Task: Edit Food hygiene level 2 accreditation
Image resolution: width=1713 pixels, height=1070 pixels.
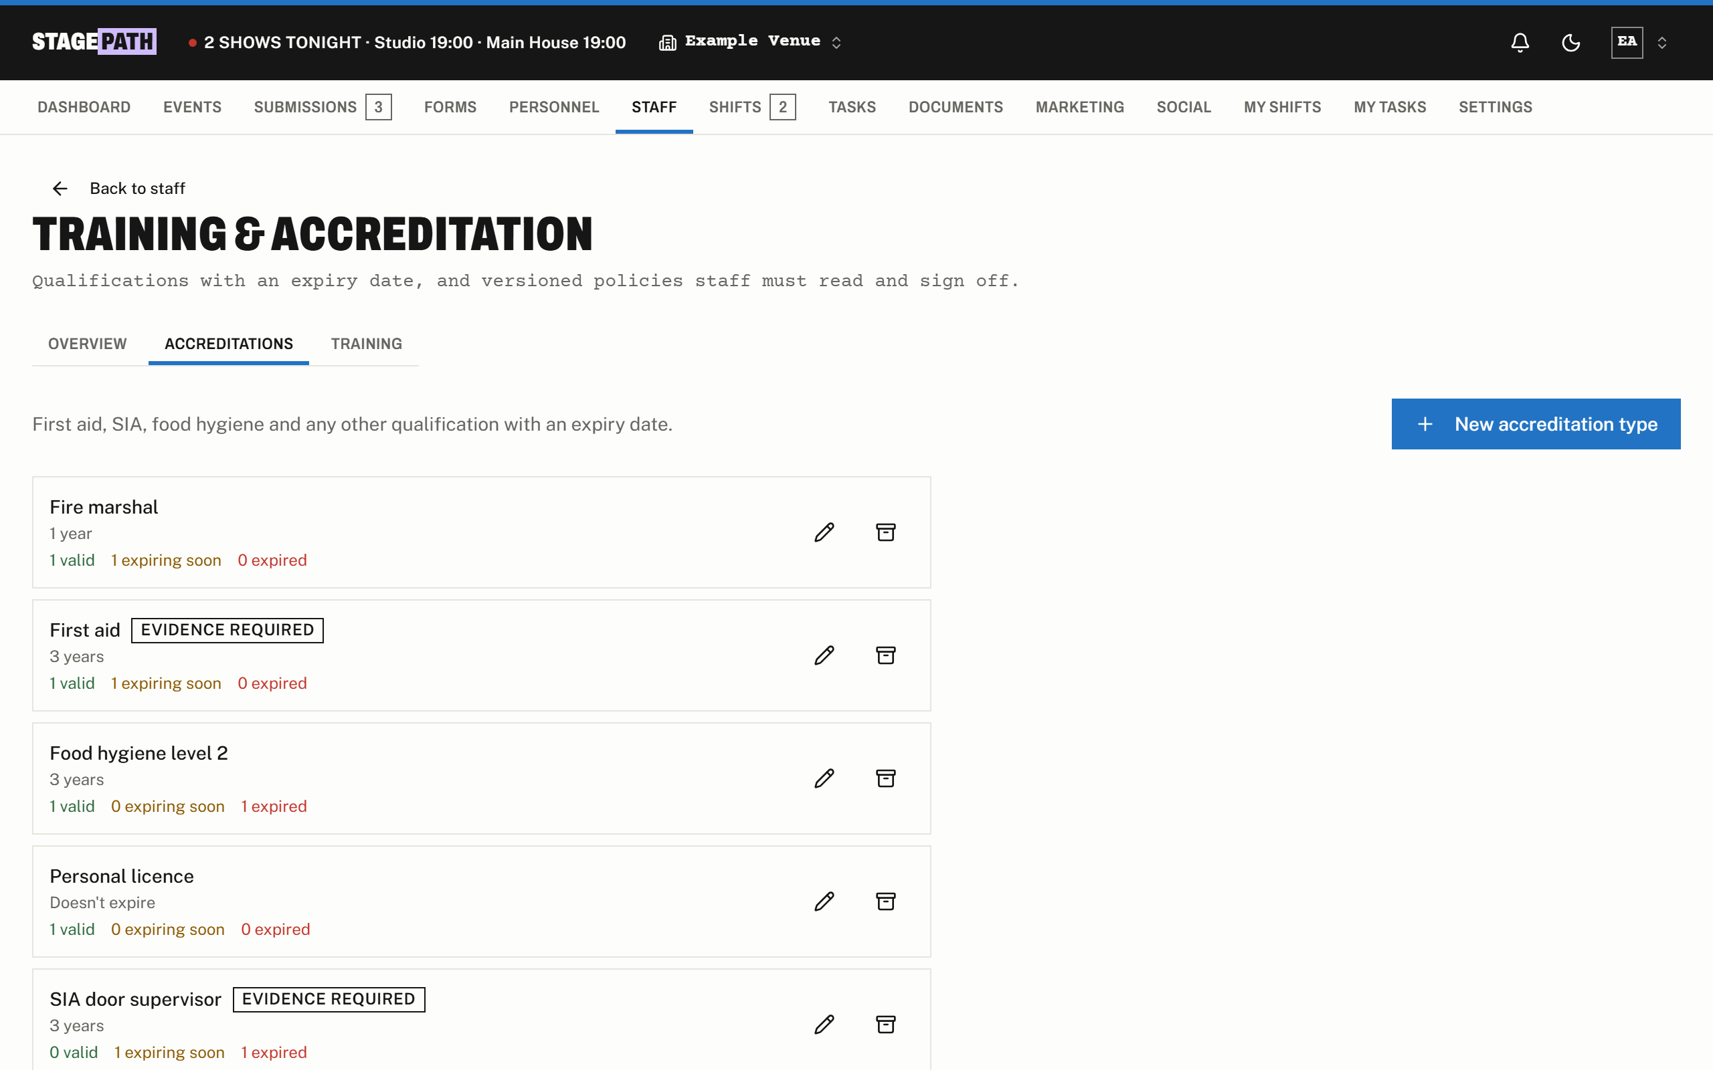Action: point(824,778)
